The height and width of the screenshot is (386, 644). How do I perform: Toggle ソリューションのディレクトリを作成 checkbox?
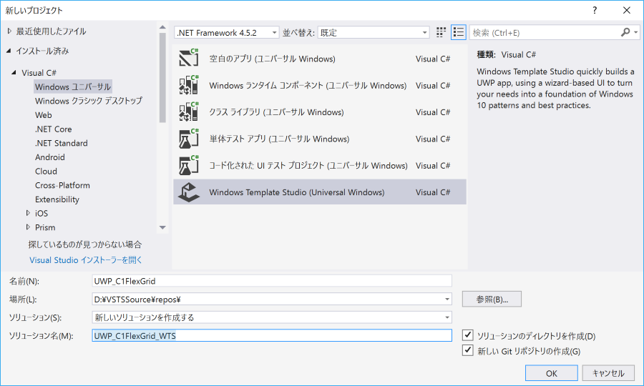pyautogui.click(x=468, y=335)
